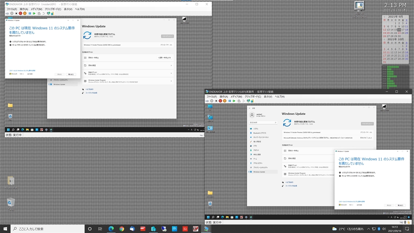The height and width of the screenshot is (233, 414).
Task: Open system requirements link in insiderUEFI dialog
Action: pyautogui.click(x=22, y=70)
